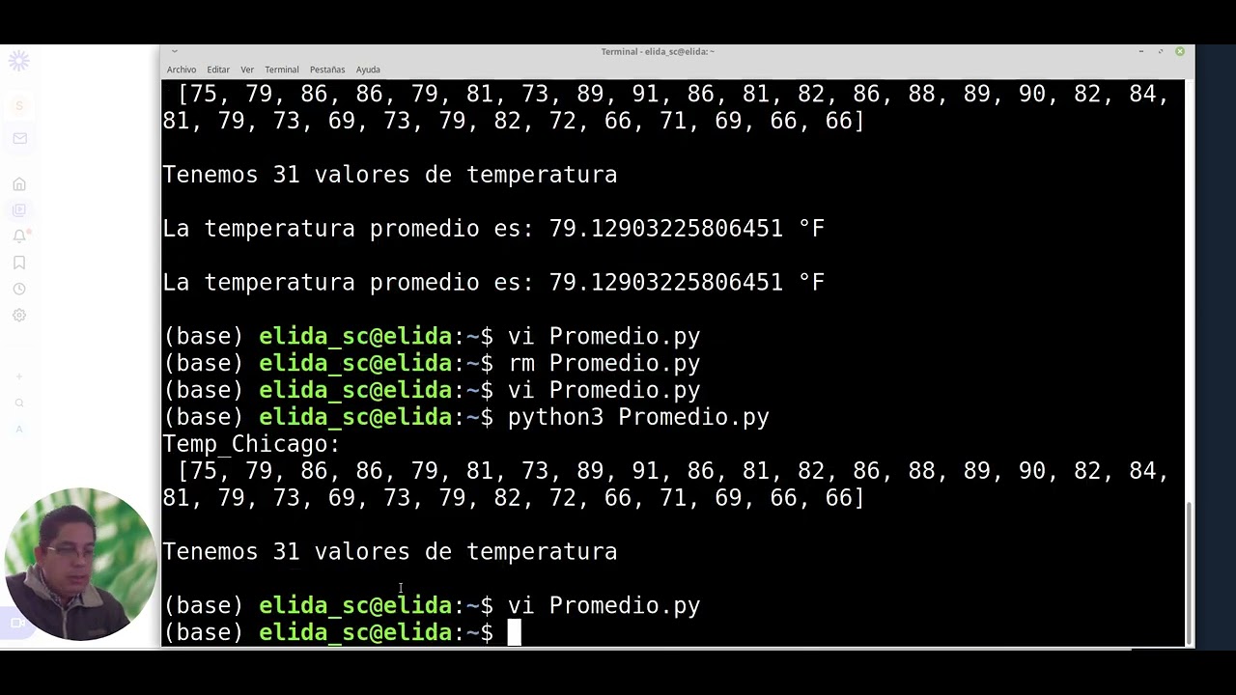Click the plus icon in sidebar
The width and height of the screenshot is (1236, 695).
[19, 376]
